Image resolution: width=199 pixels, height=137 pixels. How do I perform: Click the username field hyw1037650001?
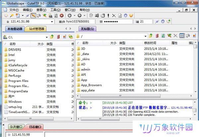80,22
